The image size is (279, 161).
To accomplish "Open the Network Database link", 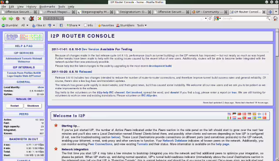I will point(175,141).
